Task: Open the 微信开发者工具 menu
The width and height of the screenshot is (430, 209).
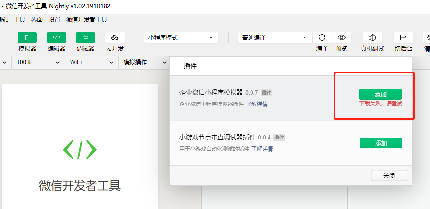Action: [87, 20]
